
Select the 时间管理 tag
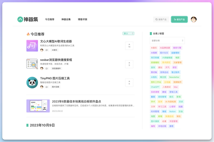(155, 112)
